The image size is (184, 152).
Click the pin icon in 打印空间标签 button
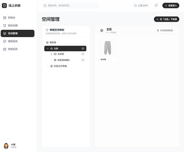point(158,30)
